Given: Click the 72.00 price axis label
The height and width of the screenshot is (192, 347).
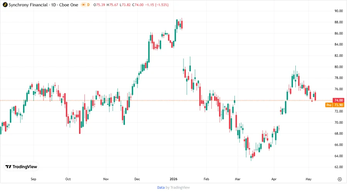Looking at the screenshot, I should point(339,111).
